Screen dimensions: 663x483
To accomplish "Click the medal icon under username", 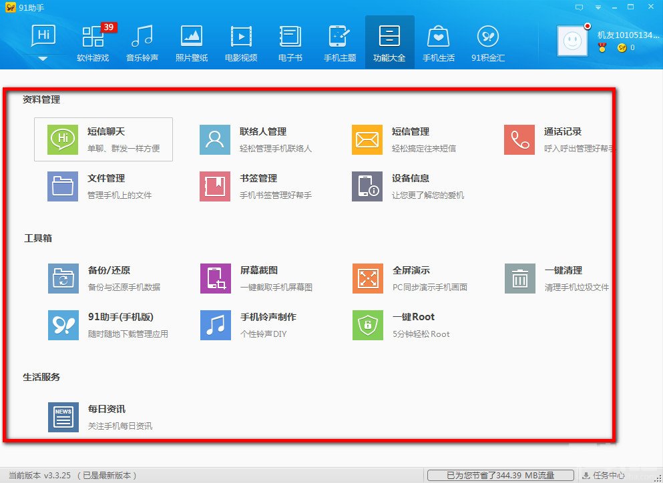I will click(602, 48).
